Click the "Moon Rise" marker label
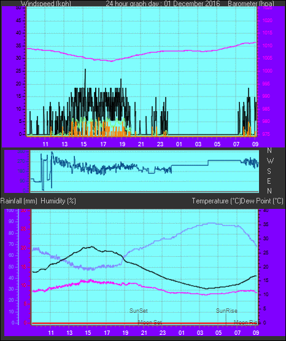286x341 pixels. 247,323
